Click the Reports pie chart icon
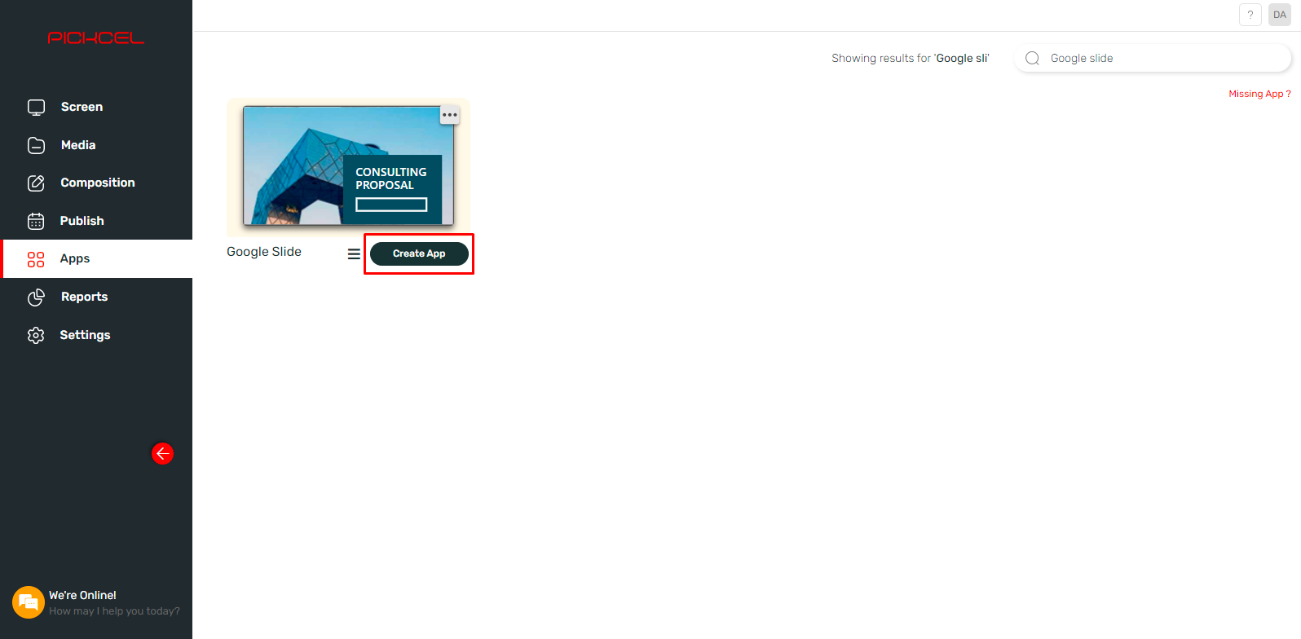The width and height of the screenshot is (1301, 639). click(36, 297)
